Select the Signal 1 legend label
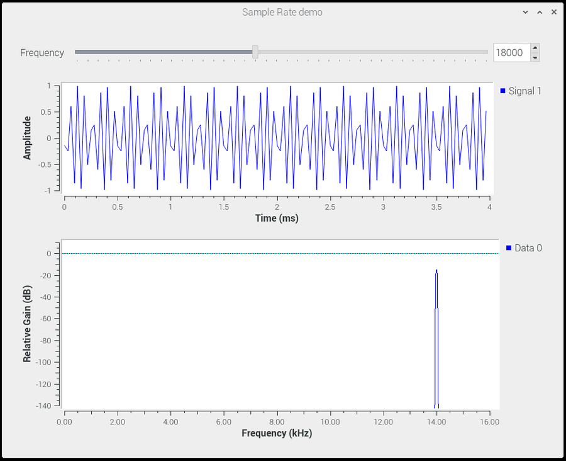This screenshot has width=566, height=461. click(524, 91)
